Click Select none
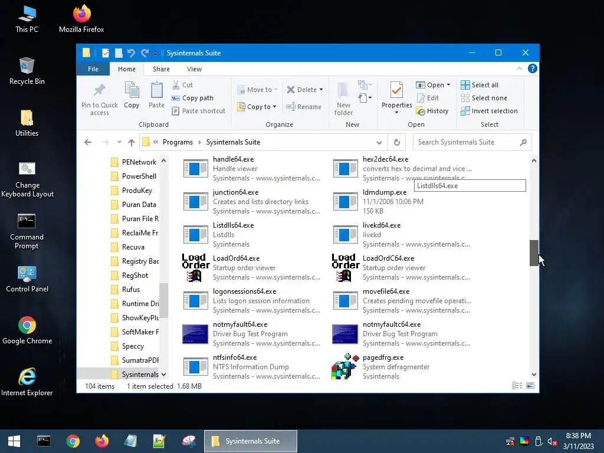 [484, 98]
